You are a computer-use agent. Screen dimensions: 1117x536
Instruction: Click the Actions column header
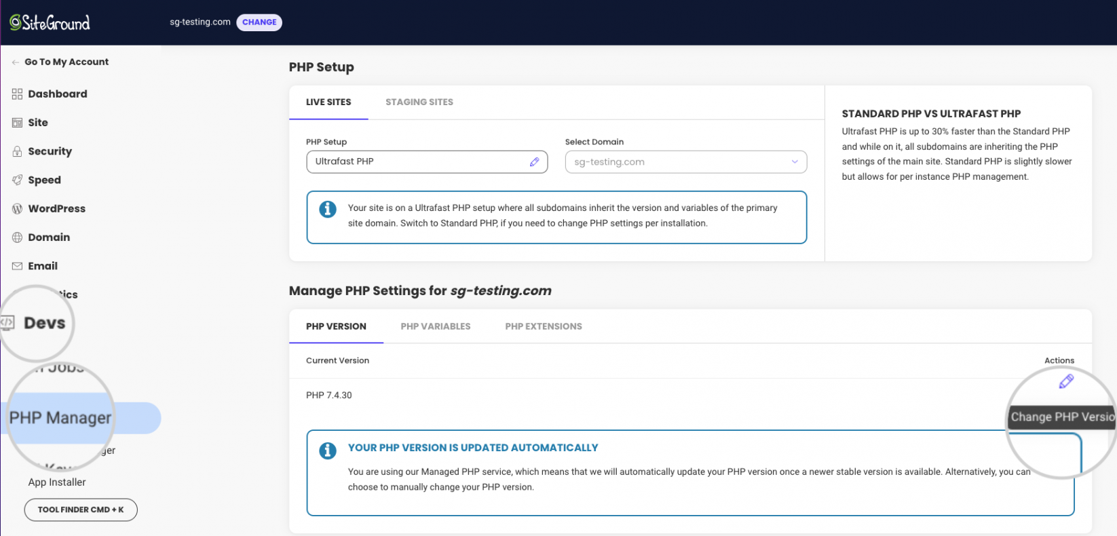click(x=1059, y=360)
